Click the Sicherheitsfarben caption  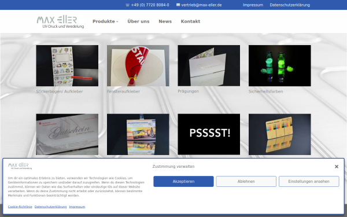coord(265,91)
